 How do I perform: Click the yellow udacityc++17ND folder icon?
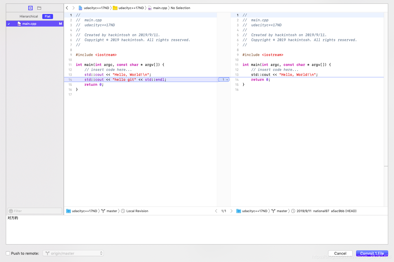click(x=115, y=8)
